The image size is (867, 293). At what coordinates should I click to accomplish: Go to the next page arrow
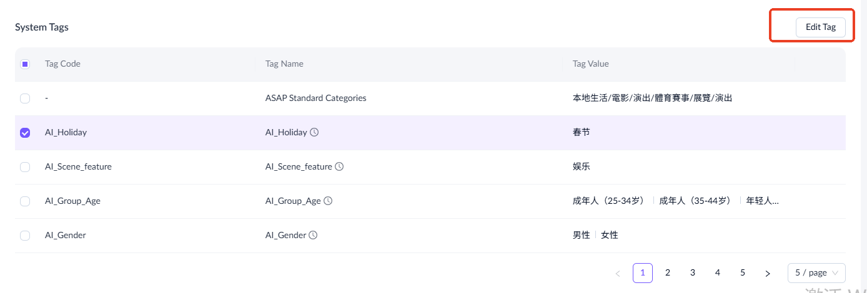coord(768,273)
